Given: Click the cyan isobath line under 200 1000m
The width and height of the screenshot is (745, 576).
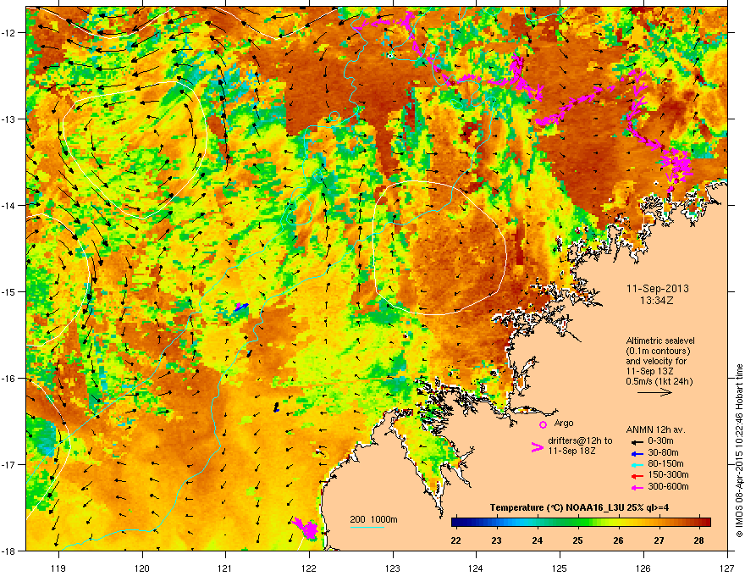Looking at the screenshot, I should coord(367,527).
